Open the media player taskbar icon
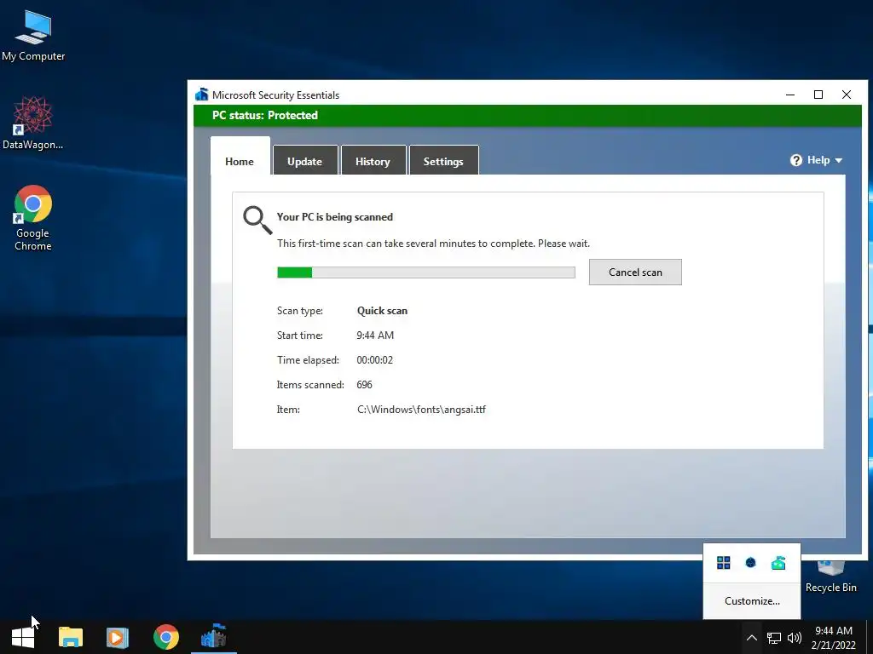 (118, 637)
